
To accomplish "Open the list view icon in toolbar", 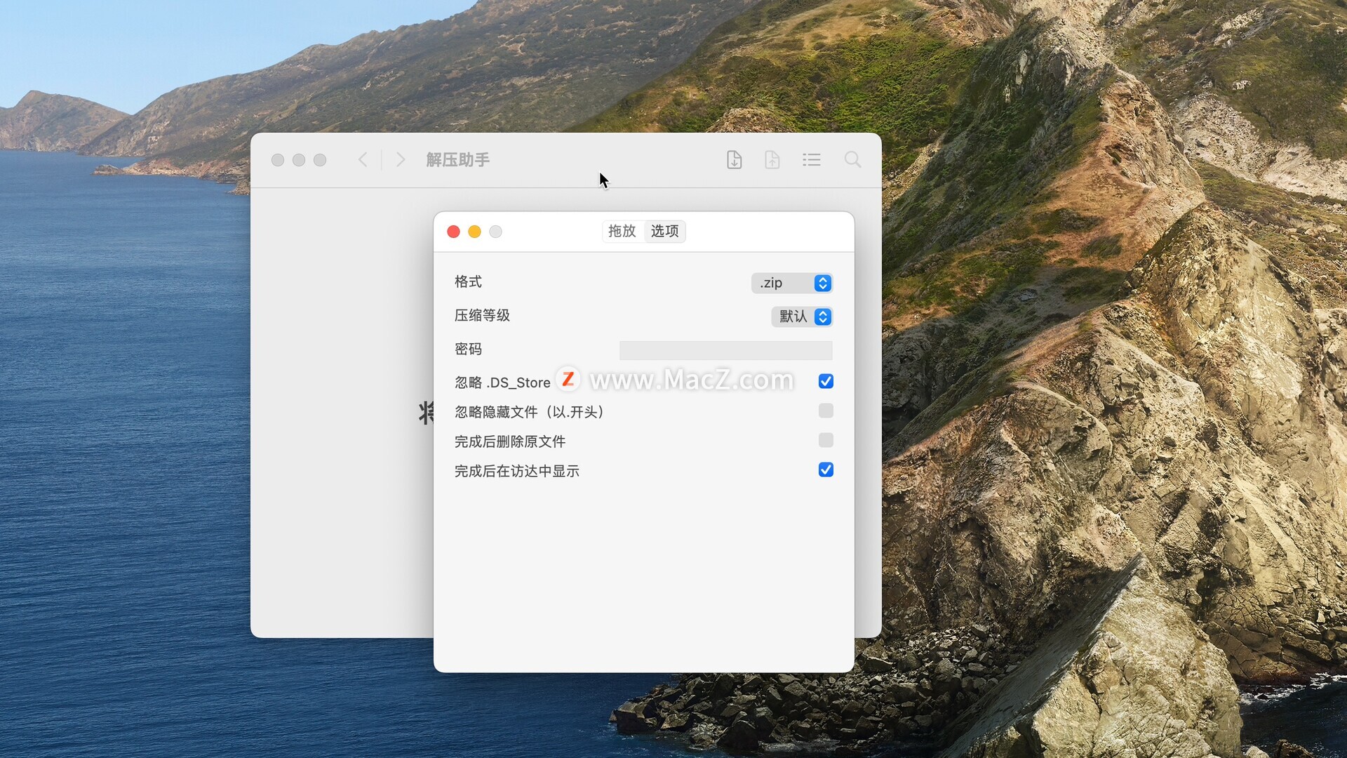I will point(812,159).
